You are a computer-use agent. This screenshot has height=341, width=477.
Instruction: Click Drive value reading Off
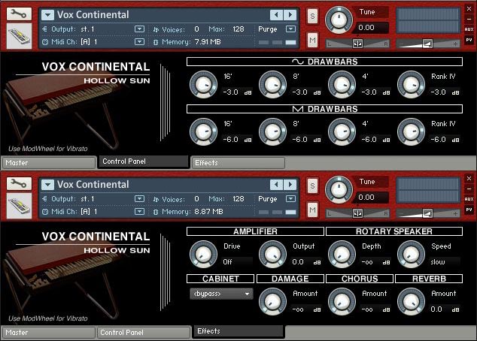click(x=227, y=261)
